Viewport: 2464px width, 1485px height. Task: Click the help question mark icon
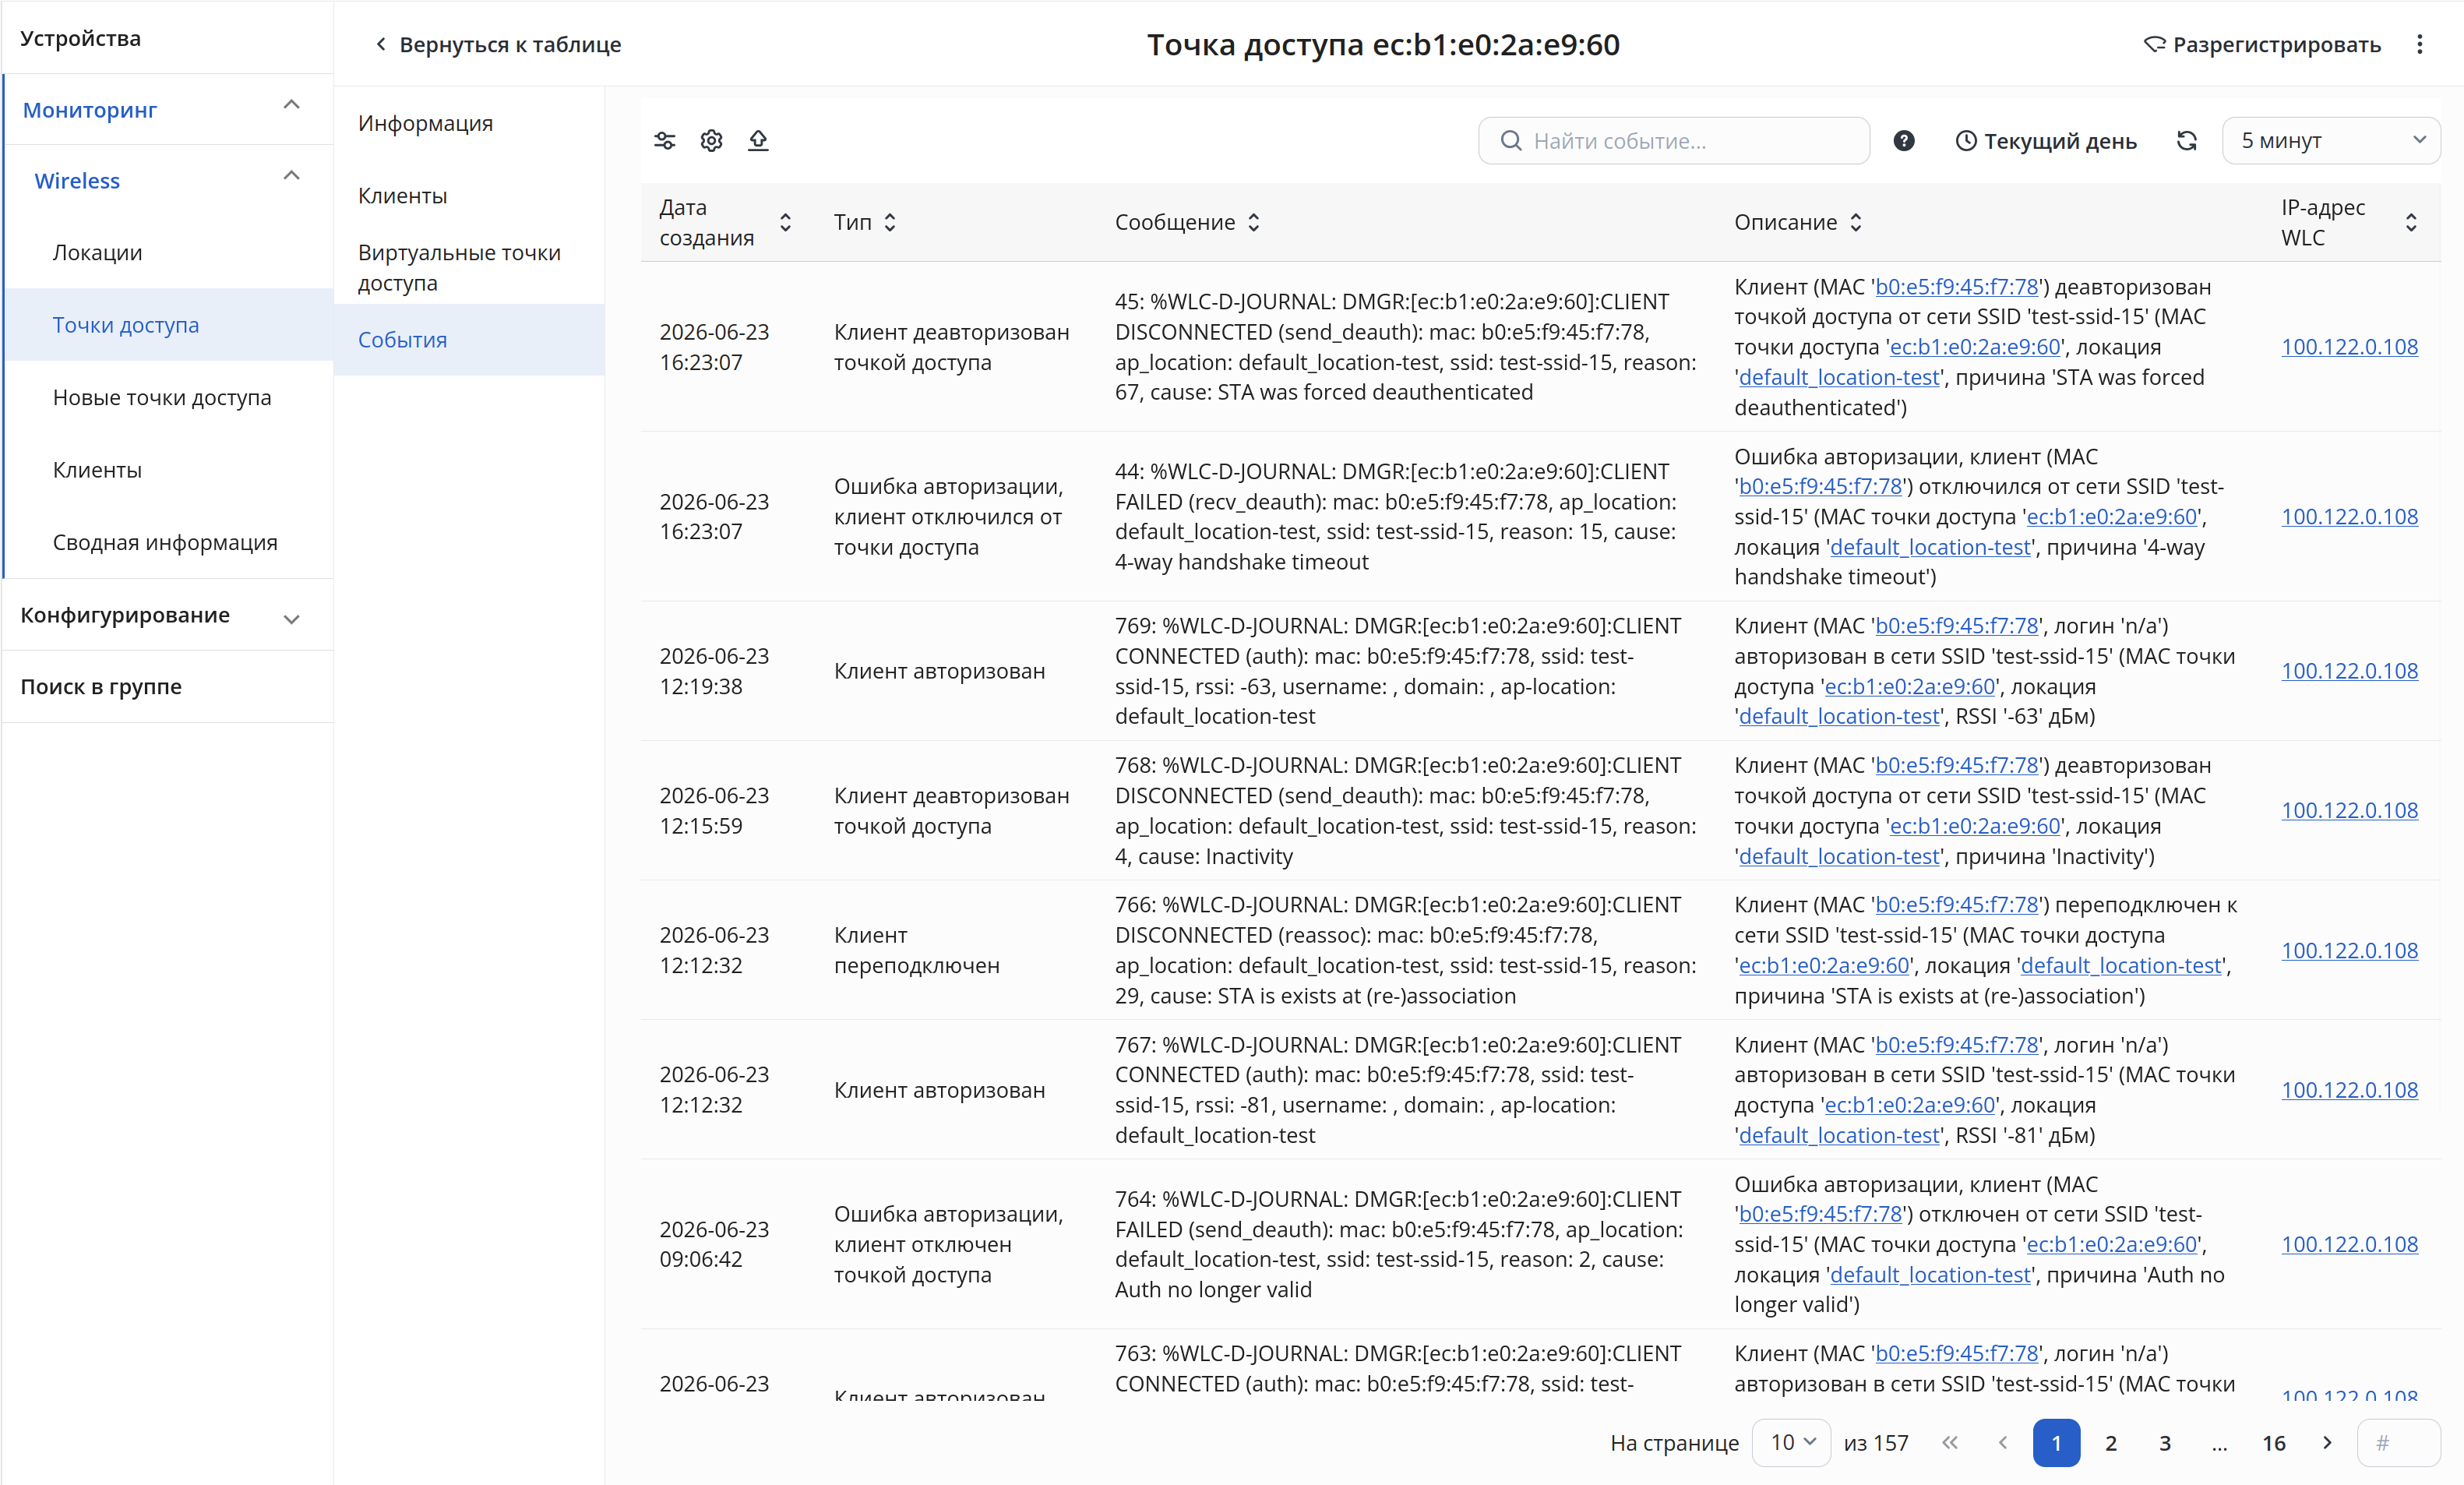coord(1904,141)
